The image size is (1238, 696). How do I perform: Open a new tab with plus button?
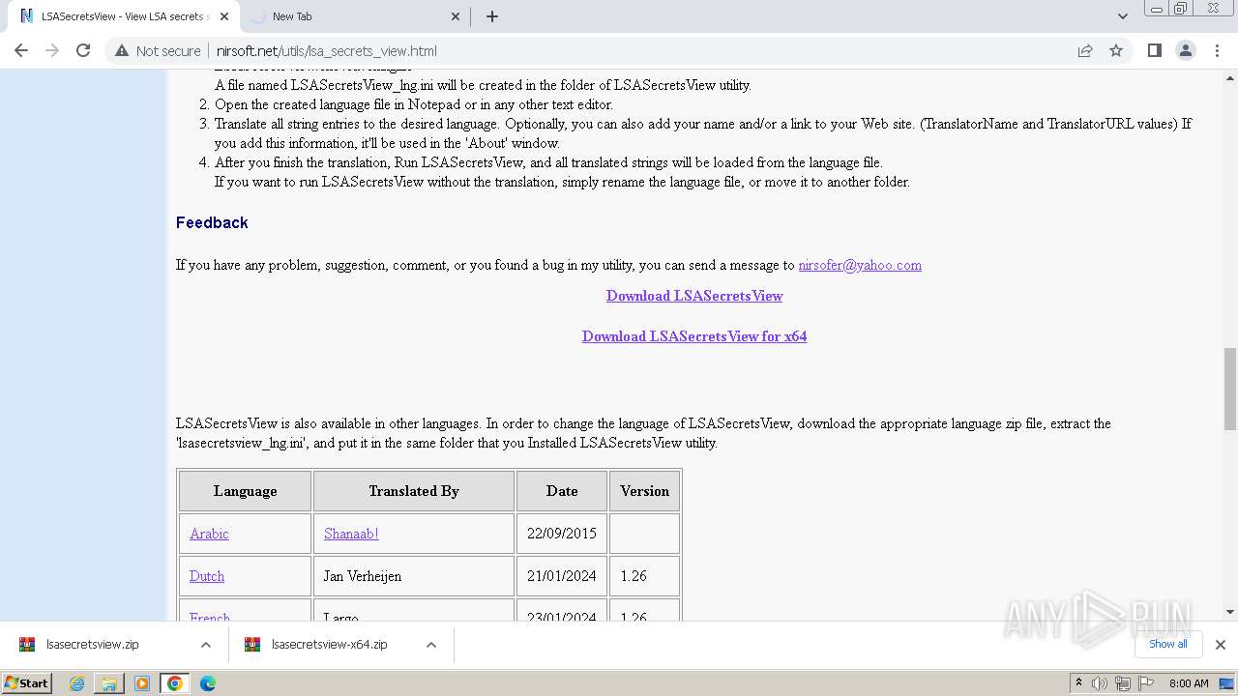point(492,16)
